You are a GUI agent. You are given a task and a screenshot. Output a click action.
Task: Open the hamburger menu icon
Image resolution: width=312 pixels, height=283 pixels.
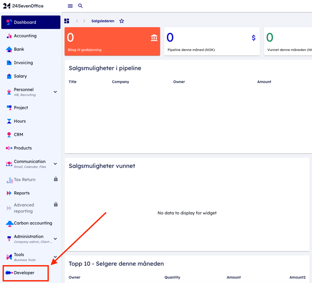pyautogui.click(x=70, y=6)
